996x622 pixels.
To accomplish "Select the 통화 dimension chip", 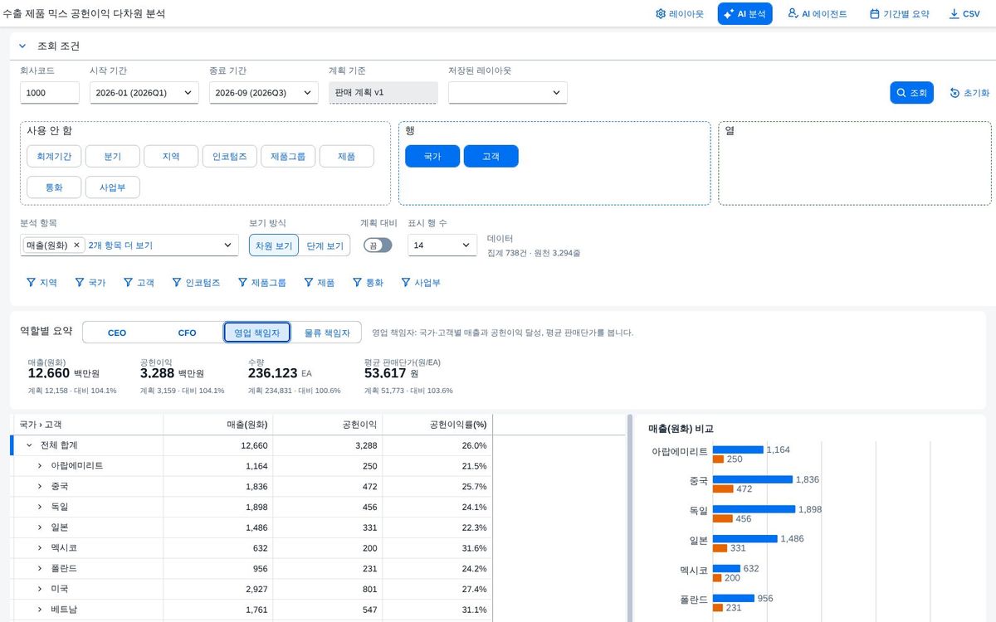I will [54, 187].
